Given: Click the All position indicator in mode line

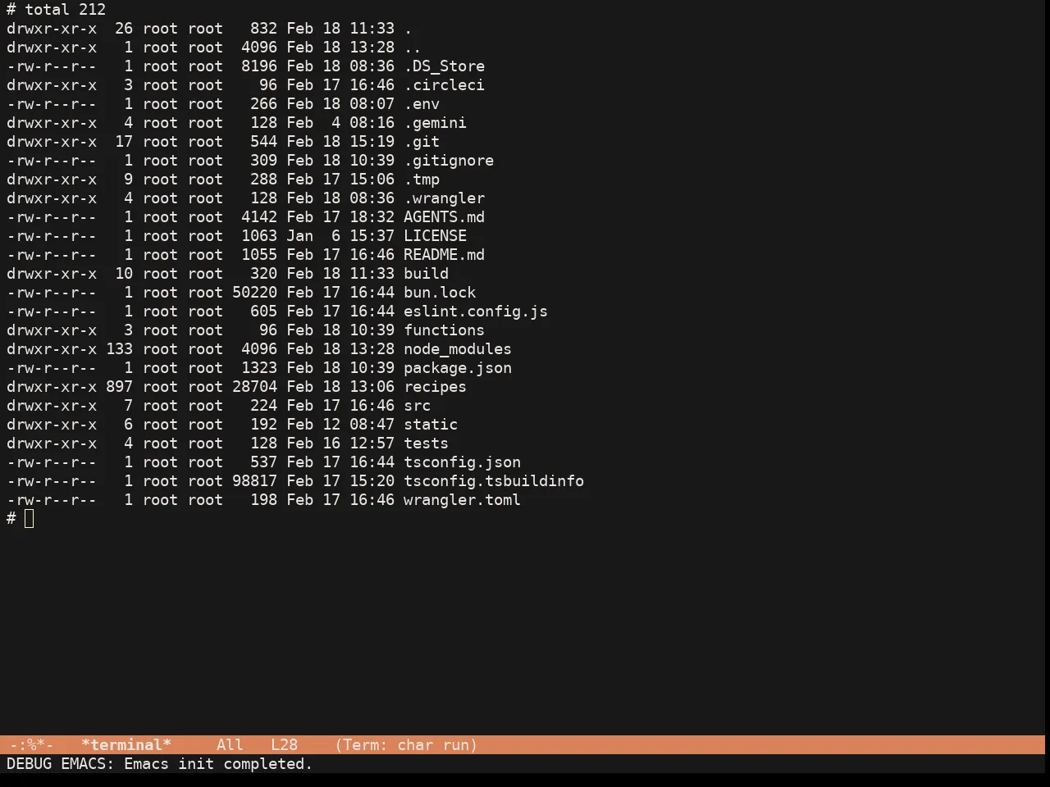Looking at the screenshot, I should (x=230, y=745).
